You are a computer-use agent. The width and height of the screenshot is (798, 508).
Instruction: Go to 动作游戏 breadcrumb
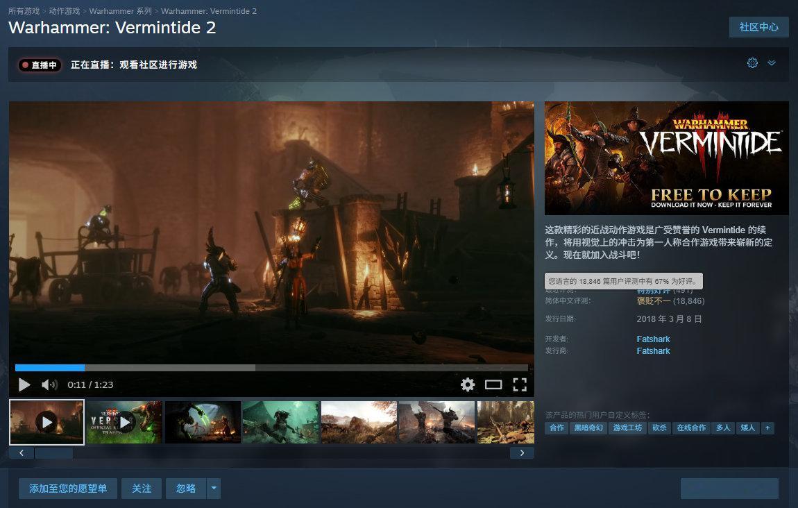(64, 10)
